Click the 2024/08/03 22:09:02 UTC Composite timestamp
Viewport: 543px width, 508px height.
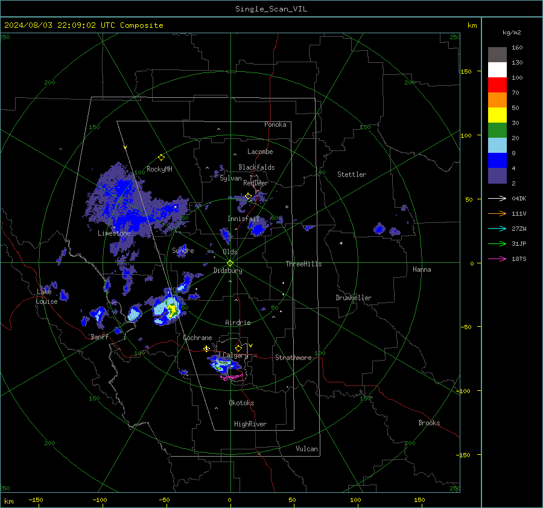(83, 25)
